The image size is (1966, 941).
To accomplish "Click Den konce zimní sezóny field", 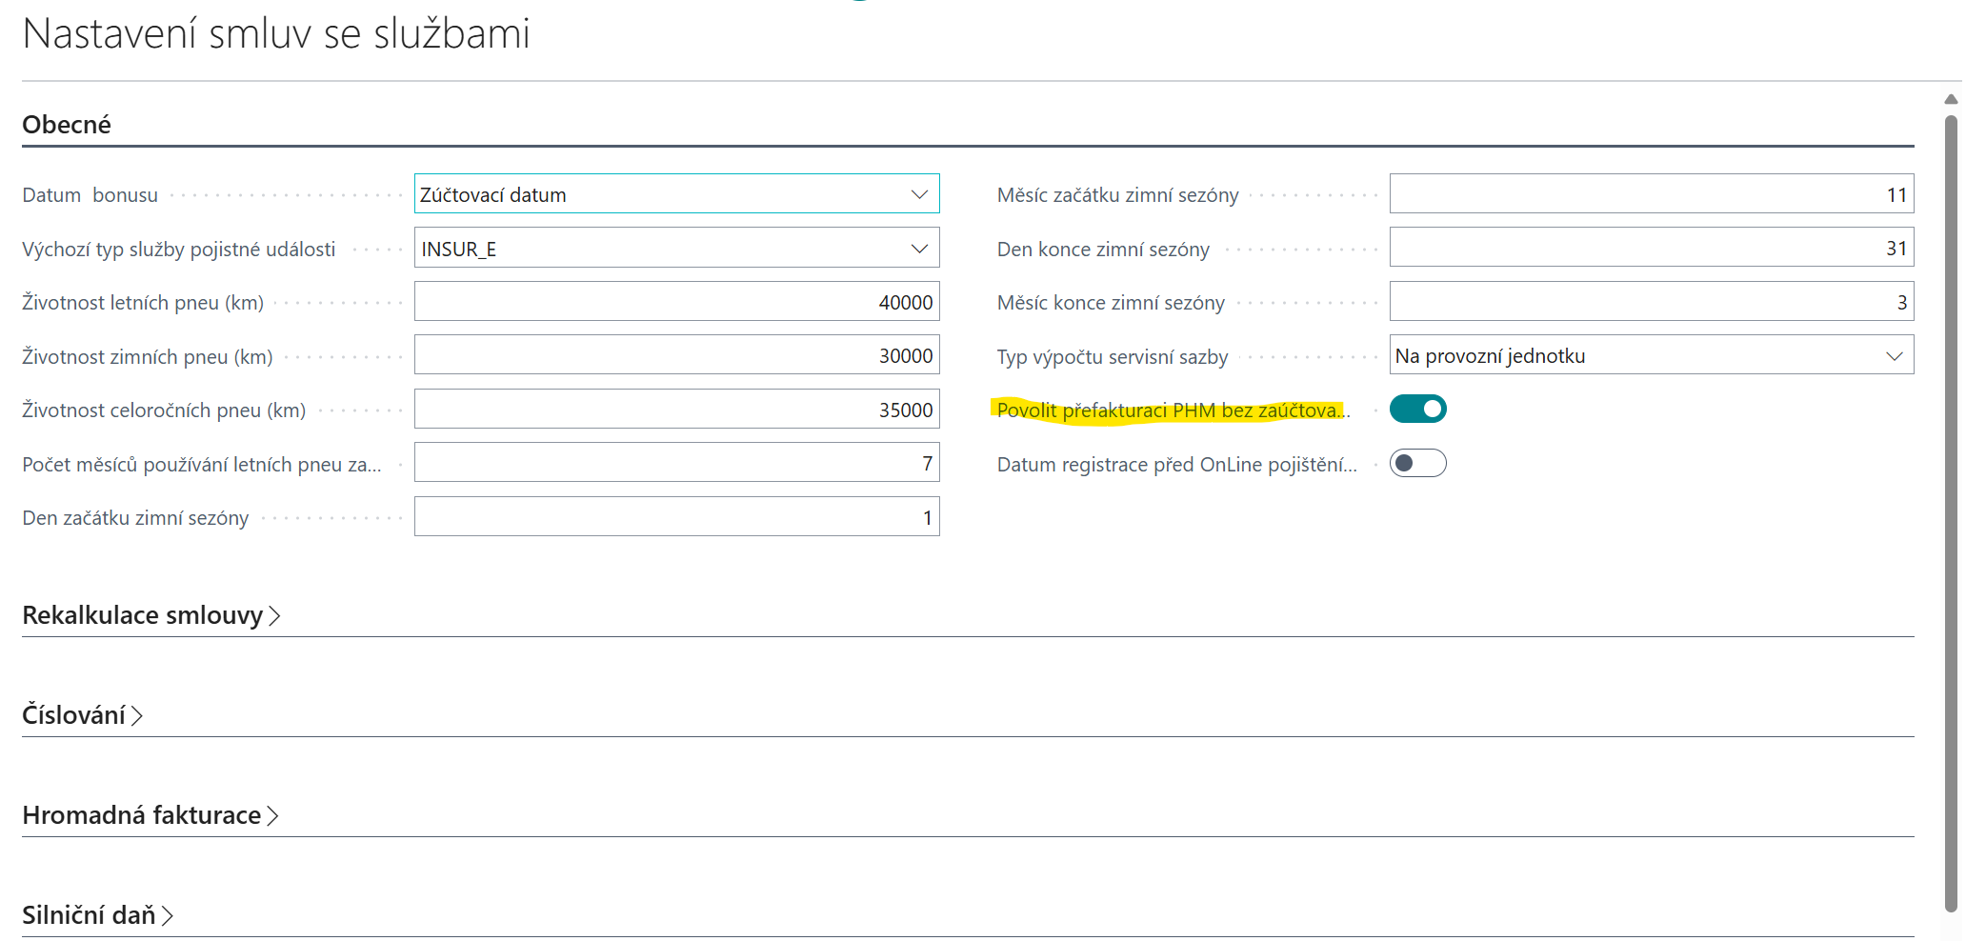I will (x=1651, y=249).
